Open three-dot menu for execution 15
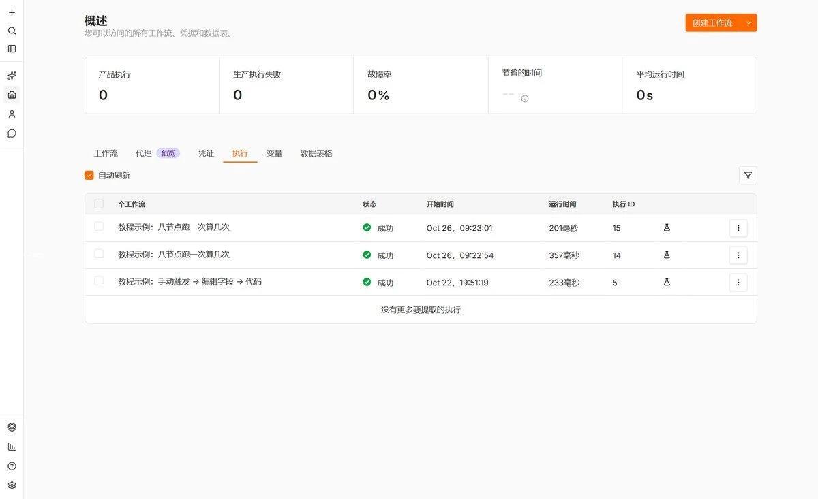The width and height of the screenshot is (818, 499). (738, 228)
